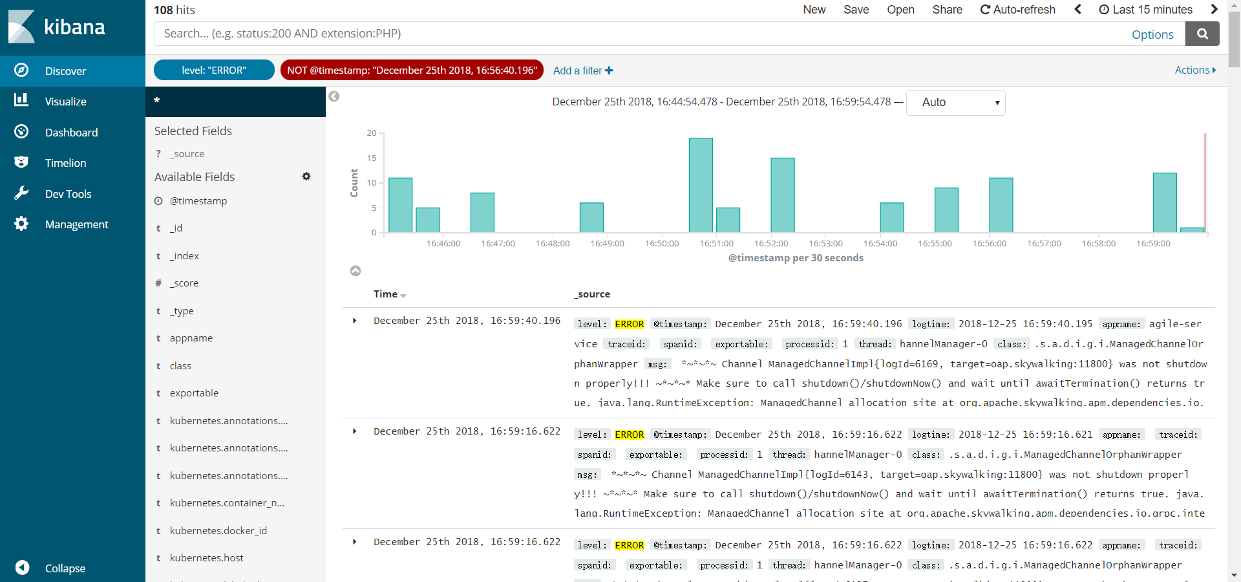The height and width of the screenshot is (582, 1241).
Task: Click New in the top menu
Action: 814,10
